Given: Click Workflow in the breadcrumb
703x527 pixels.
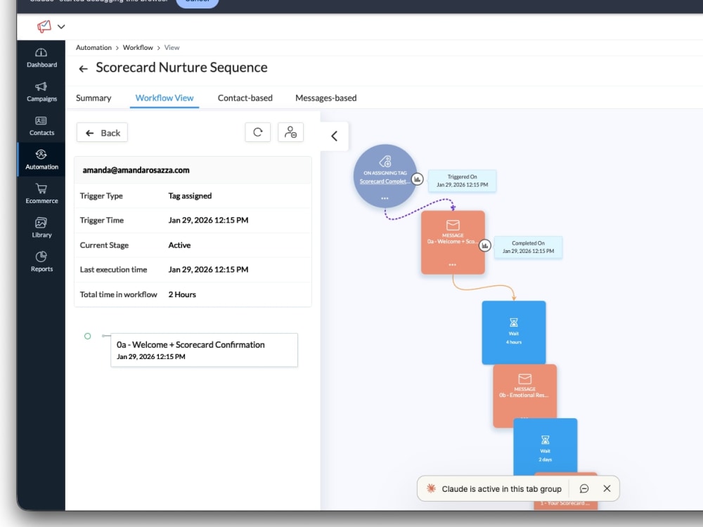Looking at the screenshot, I should pyautogui.click(x=138, y=48).
